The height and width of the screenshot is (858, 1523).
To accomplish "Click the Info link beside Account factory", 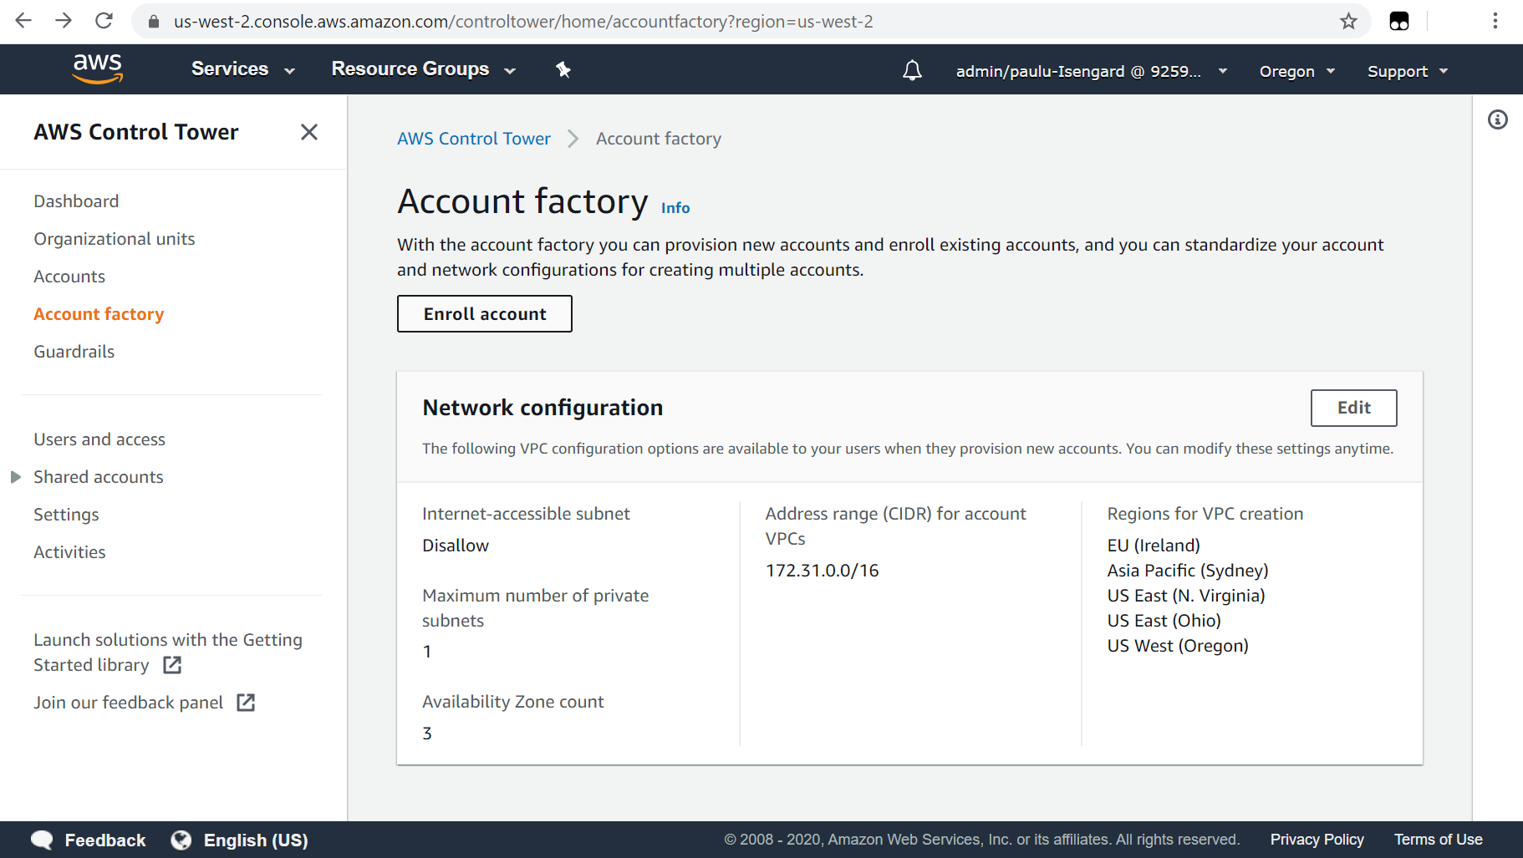I will (x=675, y=208).
